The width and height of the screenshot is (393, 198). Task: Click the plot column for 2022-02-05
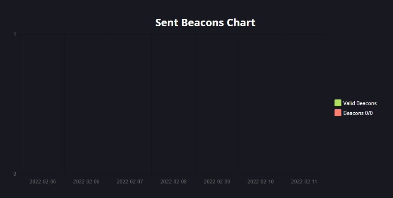(x=43, y=104)
